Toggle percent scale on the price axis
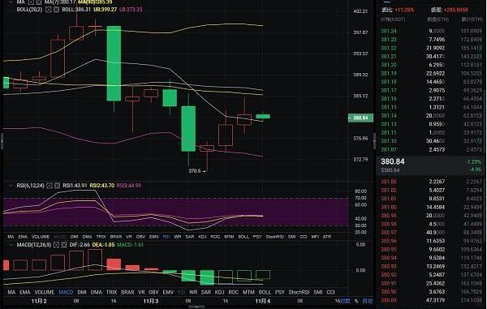Image resolution: width=487 pixels, height=309 pixels. pyautogui.click(x=356, y=301)
